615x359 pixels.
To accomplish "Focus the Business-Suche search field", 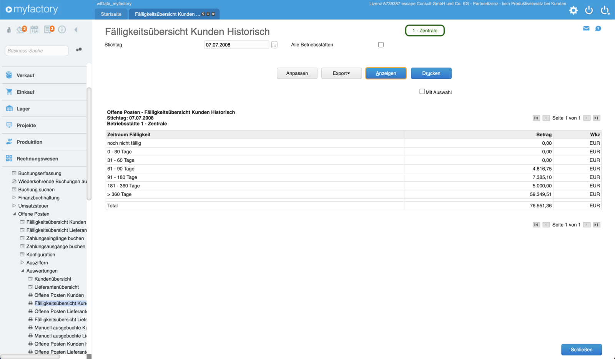I will click(37, 51).
